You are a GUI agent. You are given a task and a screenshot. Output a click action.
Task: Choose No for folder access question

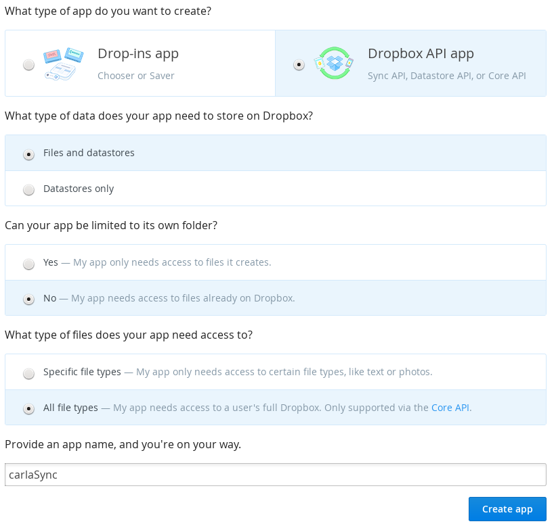[28, 298]
